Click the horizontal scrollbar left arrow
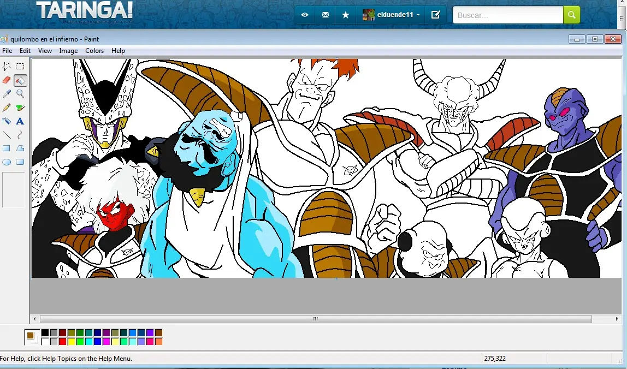627x369 pixels. (x=34, y=319)
